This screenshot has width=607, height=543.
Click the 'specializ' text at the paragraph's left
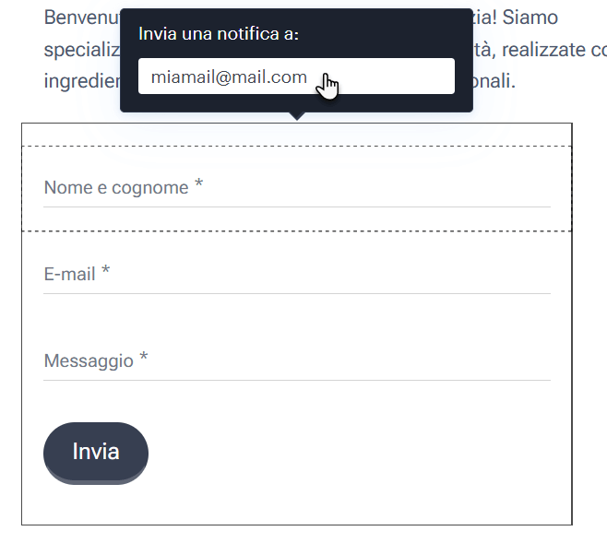coord(82,50)
